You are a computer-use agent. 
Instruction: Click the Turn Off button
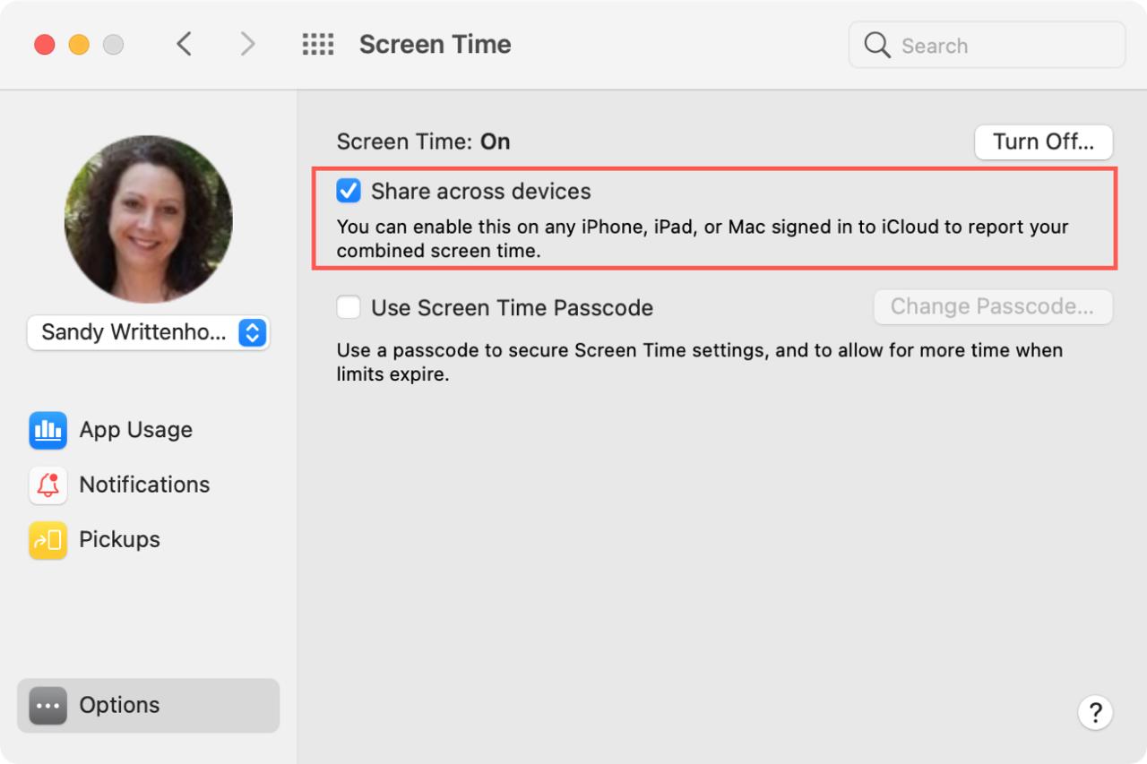tap(1042, 142)
